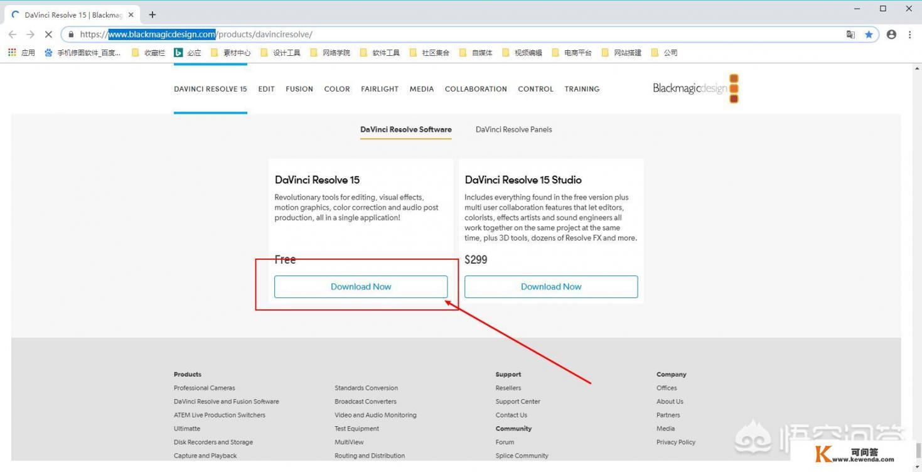Open the 公司 bookmark folder
The image size is (922, 472).
665,53
